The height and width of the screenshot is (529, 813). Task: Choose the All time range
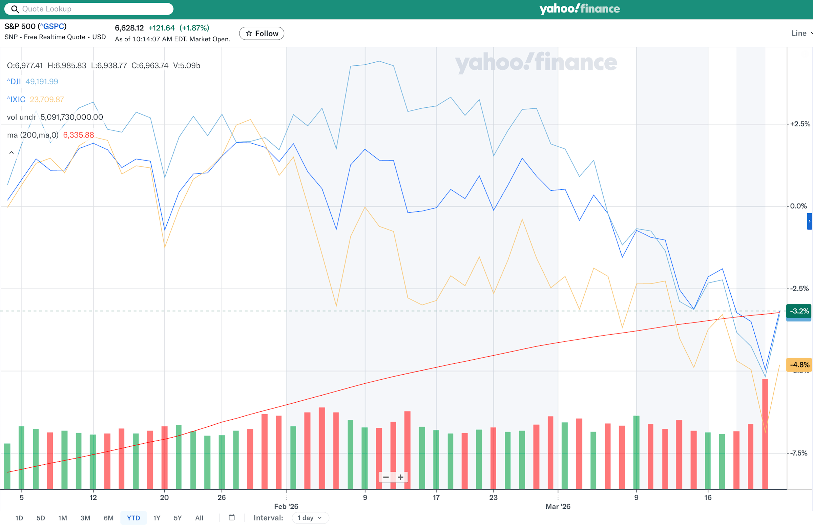click(x=199, y=518)
